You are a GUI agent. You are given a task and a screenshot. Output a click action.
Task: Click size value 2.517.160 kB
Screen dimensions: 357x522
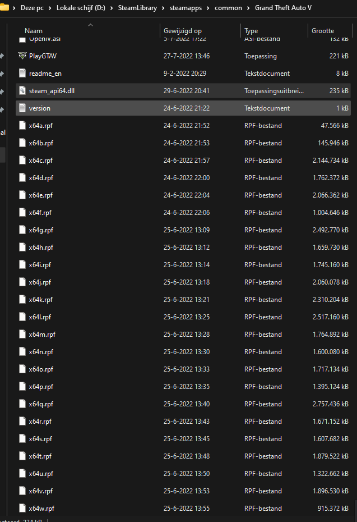click(x=331, y=317)
